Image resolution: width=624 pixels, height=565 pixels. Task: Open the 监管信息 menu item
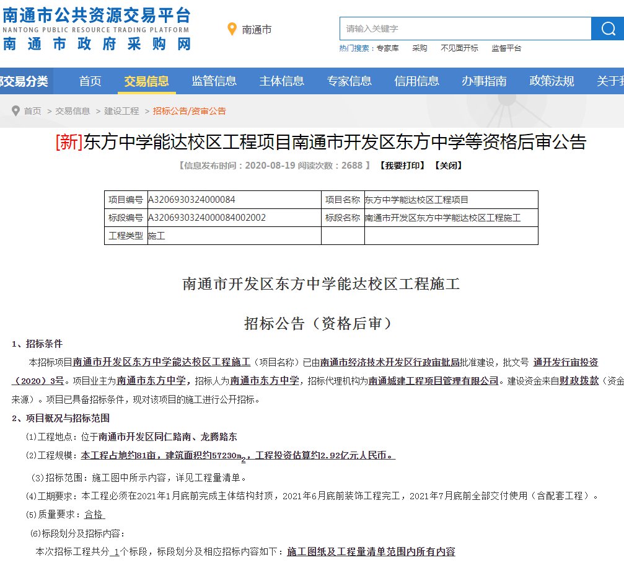[214, 81]
